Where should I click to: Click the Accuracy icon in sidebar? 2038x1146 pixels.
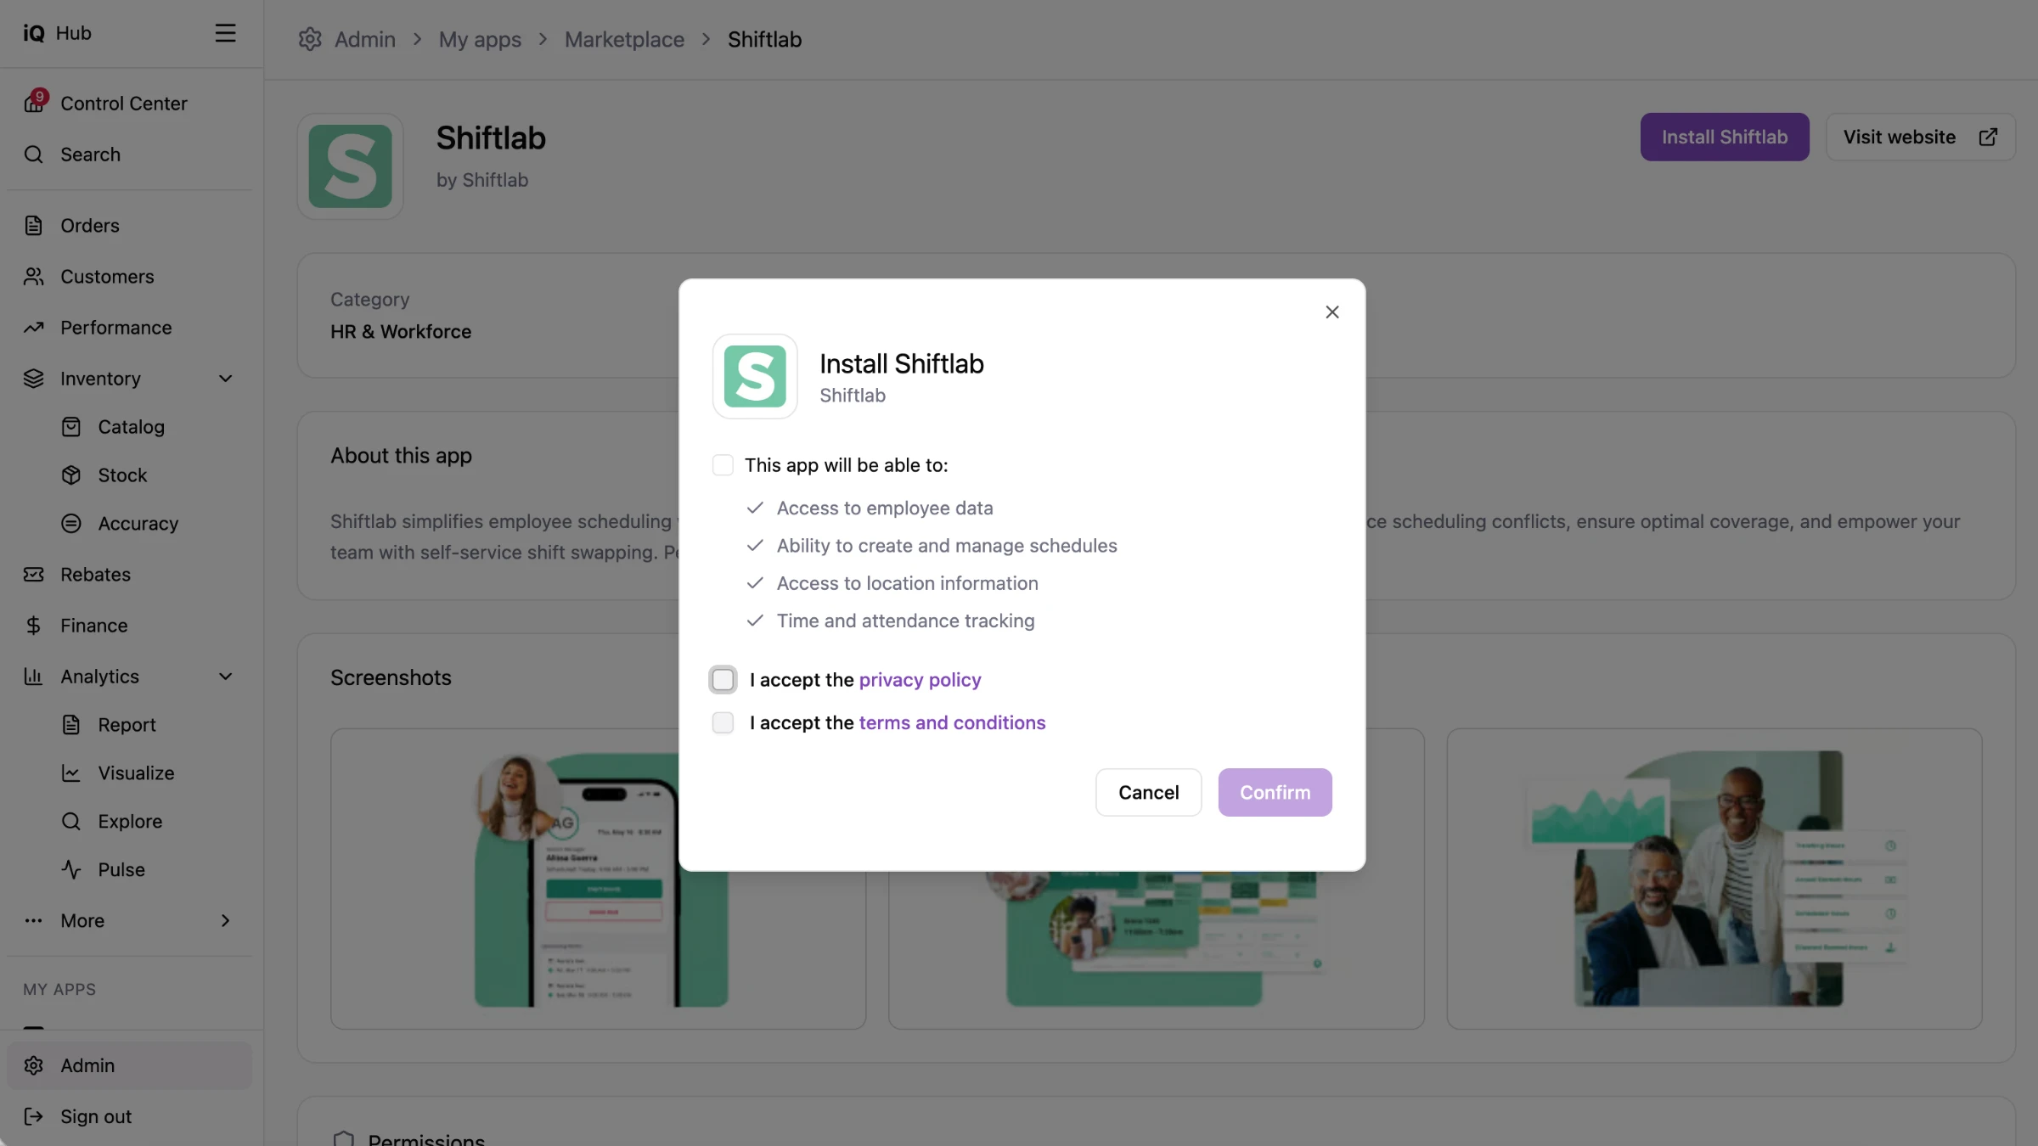[x=71, y=524]
